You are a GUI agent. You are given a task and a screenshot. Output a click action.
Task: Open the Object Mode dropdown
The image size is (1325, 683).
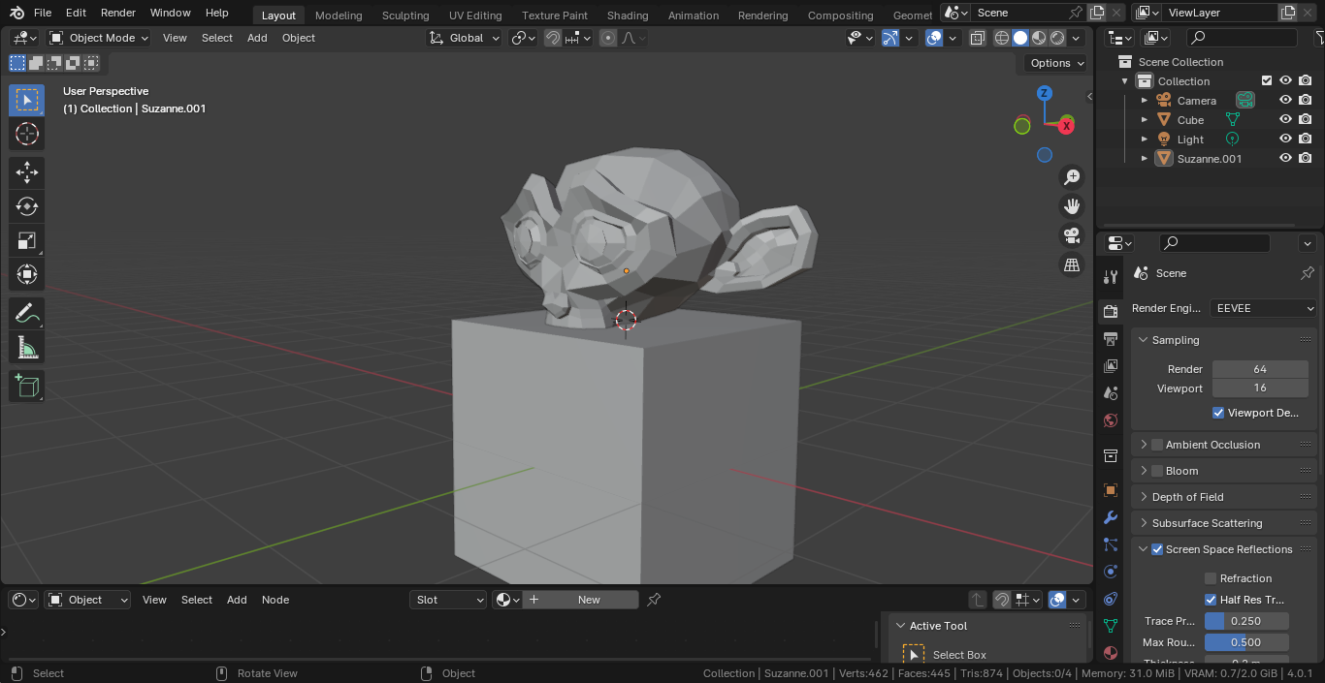pyautogui.click(x=99, y=38)
